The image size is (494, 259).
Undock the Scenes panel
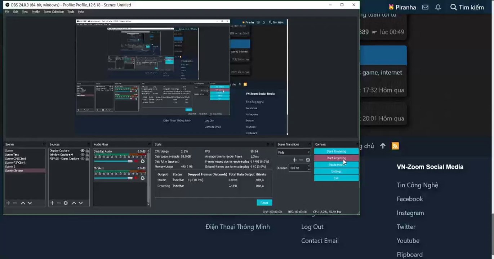[x=44, y=144]
